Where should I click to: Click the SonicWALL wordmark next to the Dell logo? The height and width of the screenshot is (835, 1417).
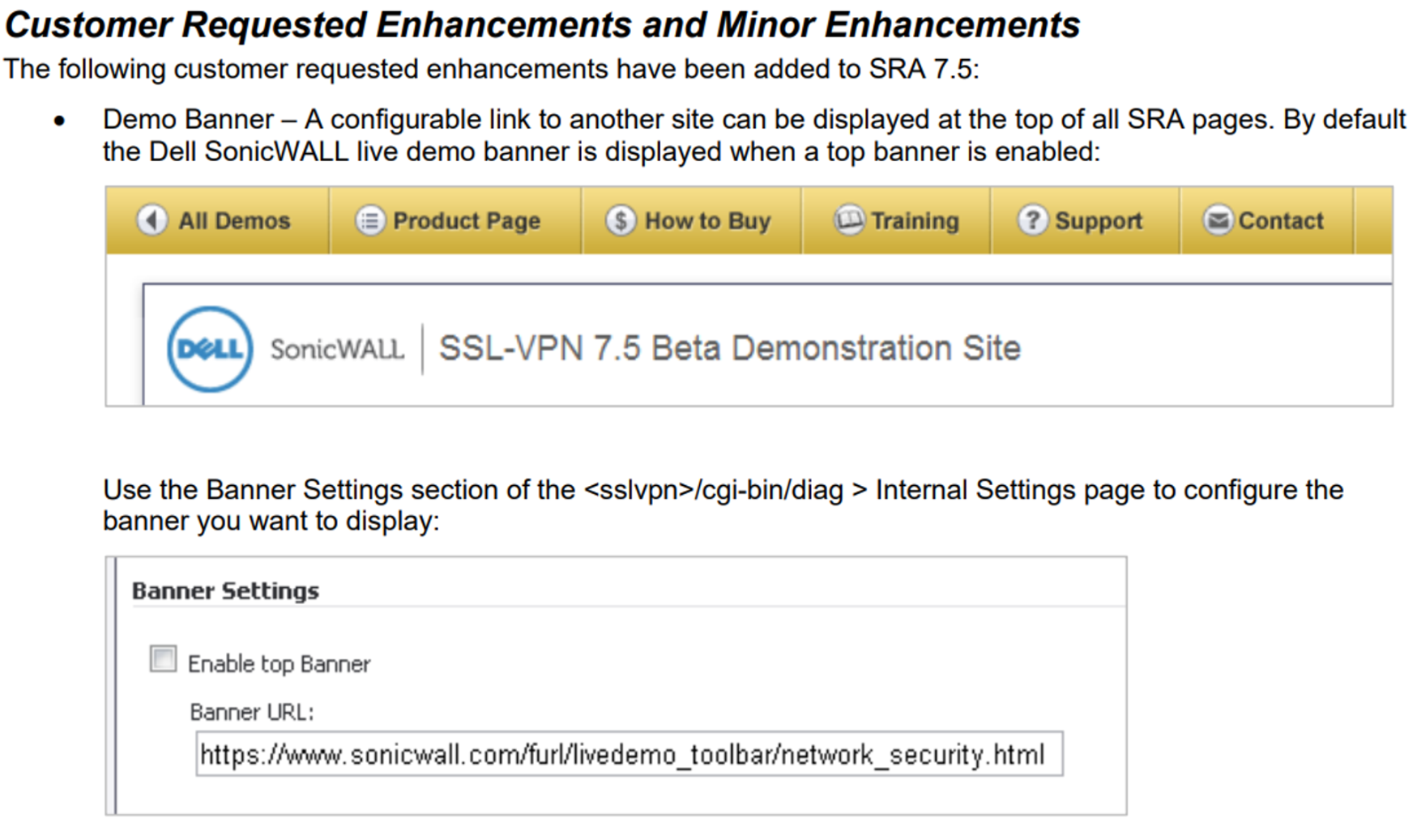click(x=337, y=349)
